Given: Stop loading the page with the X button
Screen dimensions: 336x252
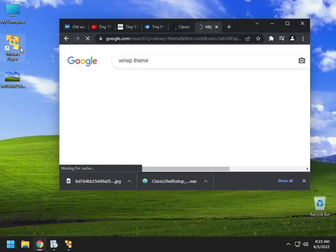Looking at the screenshot, I should pos(88,39).
